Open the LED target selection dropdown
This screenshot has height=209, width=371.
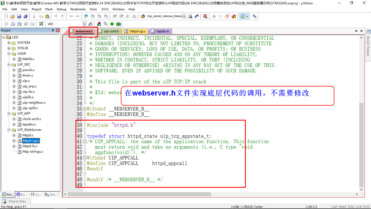click(84, 24)
